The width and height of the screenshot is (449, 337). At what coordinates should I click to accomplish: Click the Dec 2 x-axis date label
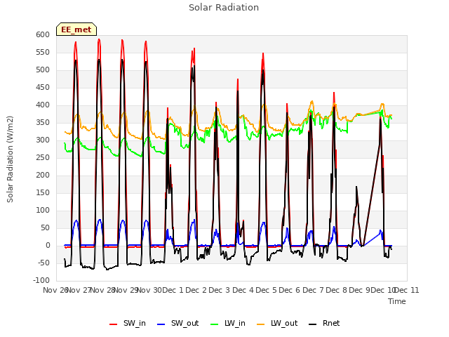(196, 290)
